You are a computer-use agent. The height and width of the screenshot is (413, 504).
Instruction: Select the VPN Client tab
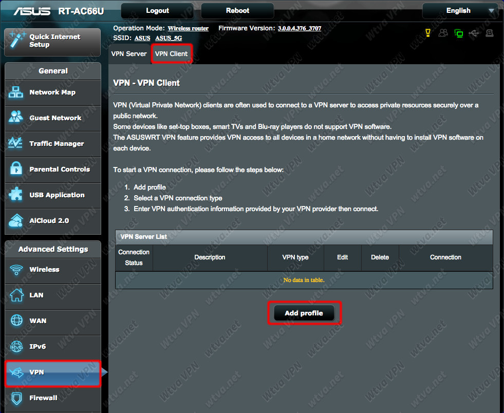pos(171,53)
